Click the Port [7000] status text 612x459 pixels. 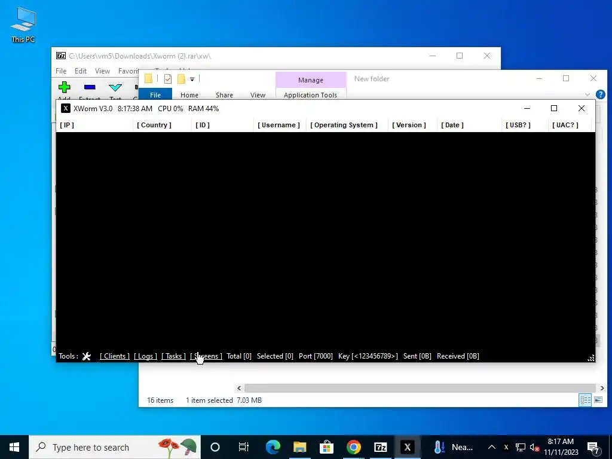point(316,356)
